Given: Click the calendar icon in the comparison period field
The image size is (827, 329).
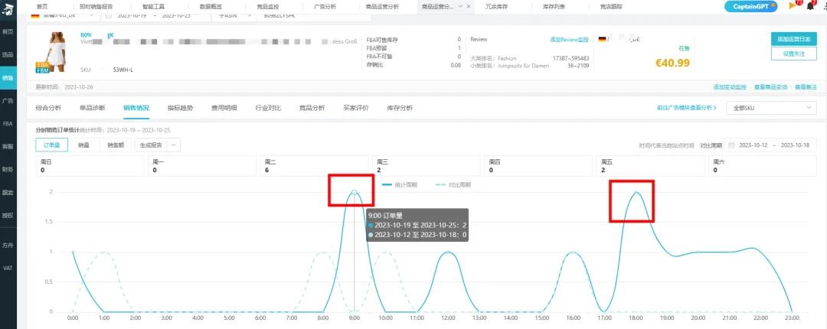Looking at the screenshot, I should coord(732,145).
